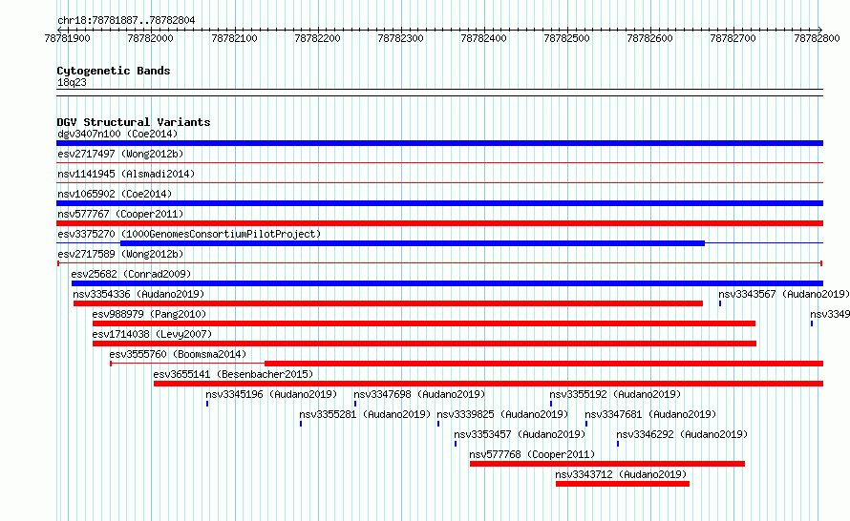Open esv3655141 (Besenbacher2015) label

(x=233, y=374)
